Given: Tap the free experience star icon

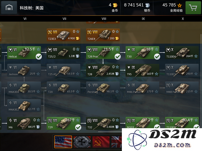Looking at the screenshot, I should [x=179, y=5].
